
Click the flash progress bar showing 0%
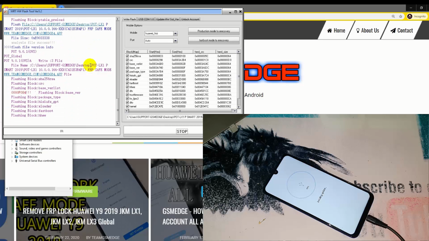click(62, 131)
